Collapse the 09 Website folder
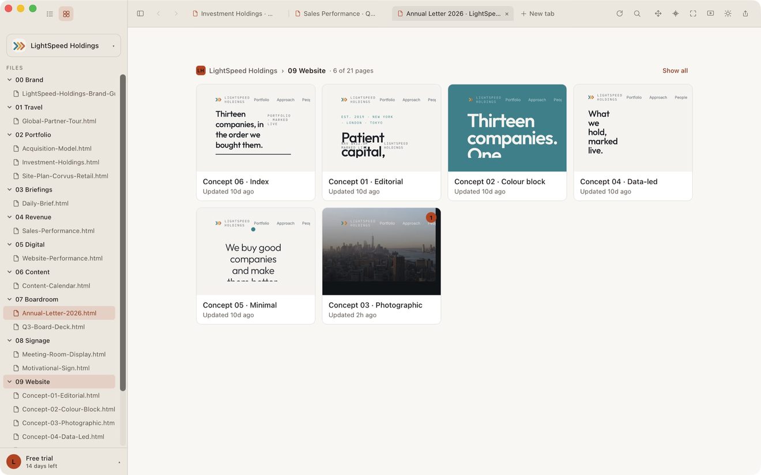Image resolution: width=761 pixels, height=475 pixels. click(x=9, y=382)
